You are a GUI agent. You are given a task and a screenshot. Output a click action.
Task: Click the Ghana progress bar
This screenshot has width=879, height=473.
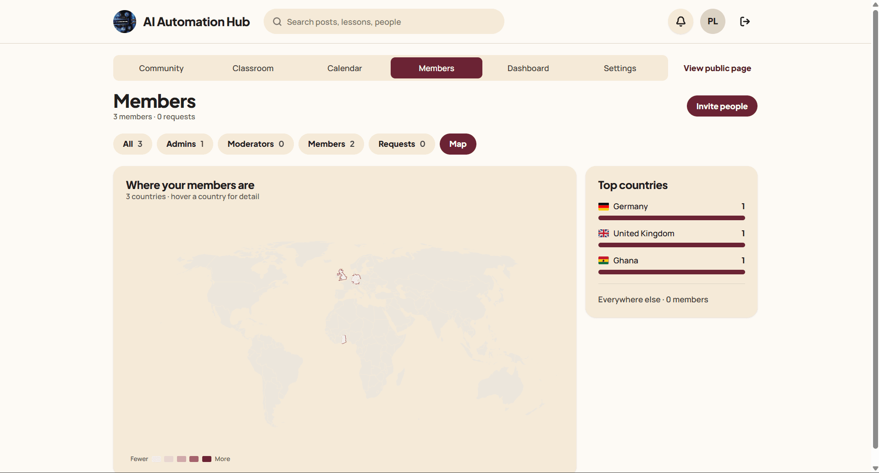point(671,272)
